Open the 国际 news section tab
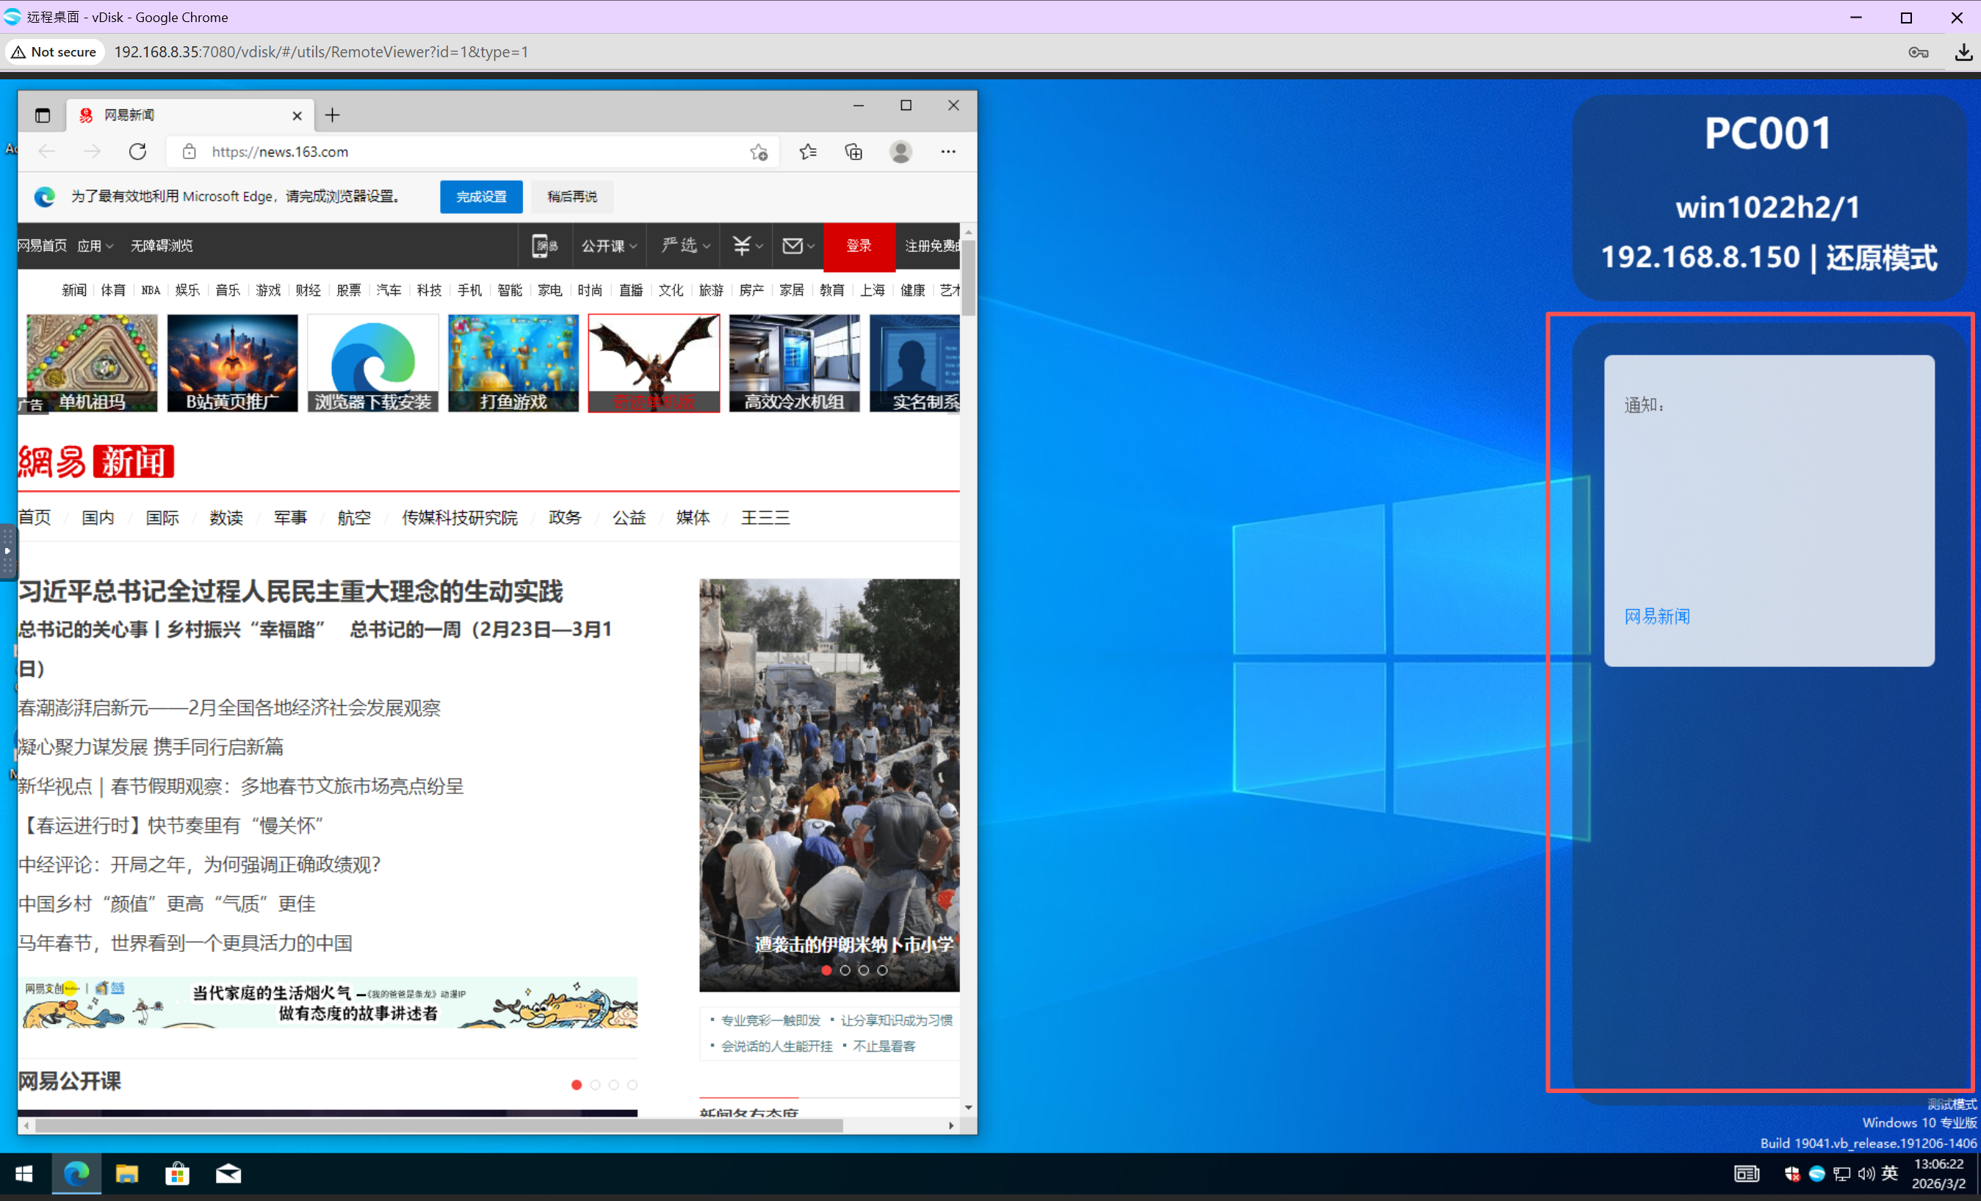 click(162, 518)
